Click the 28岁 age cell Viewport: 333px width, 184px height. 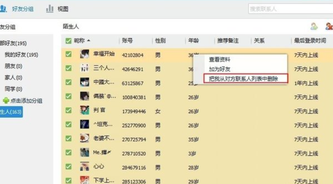[x=193, y=168]
